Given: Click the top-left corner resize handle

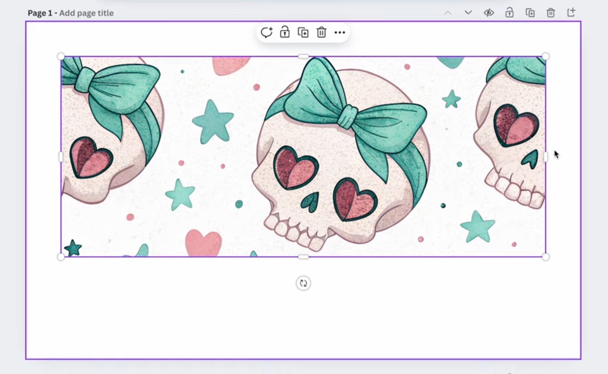Looking at the screenshot, I should (61, 56).
